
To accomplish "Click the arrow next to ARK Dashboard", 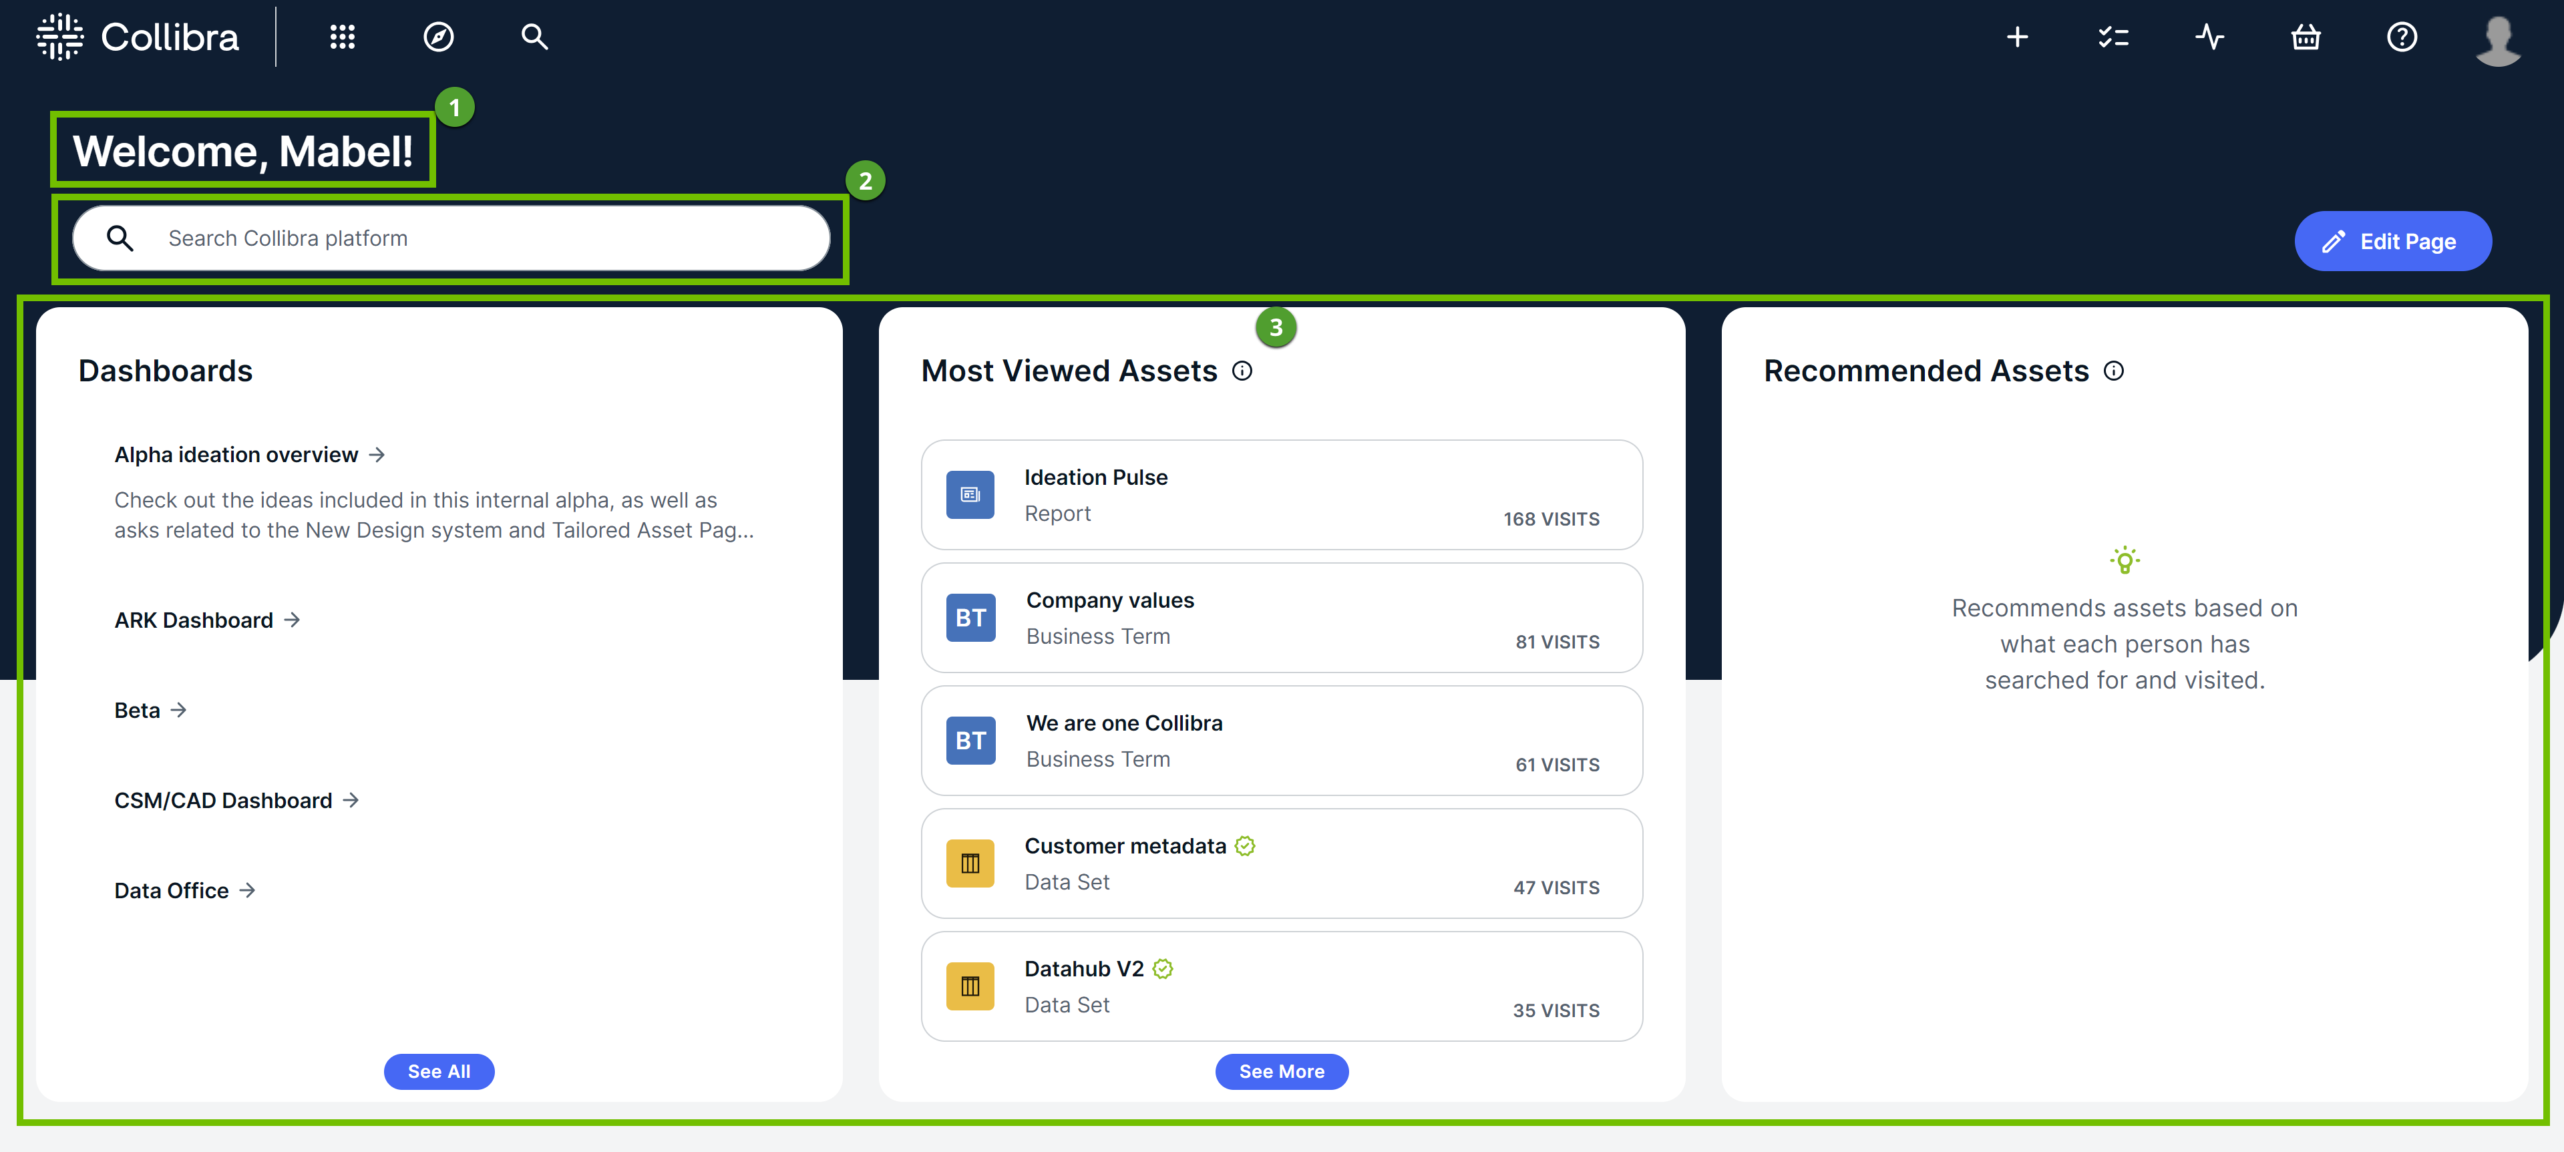I will point(292,619).
